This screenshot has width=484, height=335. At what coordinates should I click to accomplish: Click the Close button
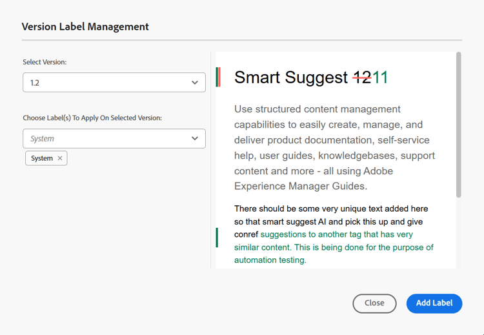[374, 303]
